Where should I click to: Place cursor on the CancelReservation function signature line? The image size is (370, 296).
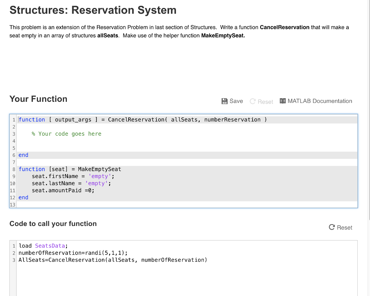click(x=142, y=119)
